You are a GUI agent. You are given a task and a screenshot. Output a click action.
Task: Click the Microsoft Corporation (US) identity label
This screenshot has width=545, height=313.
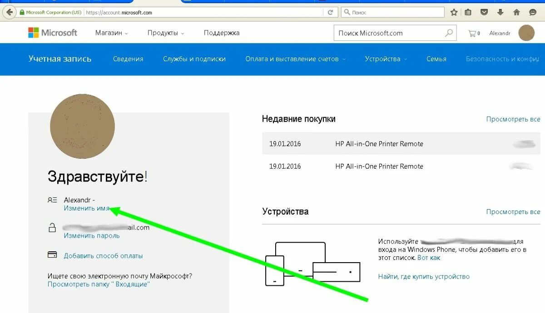[54, 13]
